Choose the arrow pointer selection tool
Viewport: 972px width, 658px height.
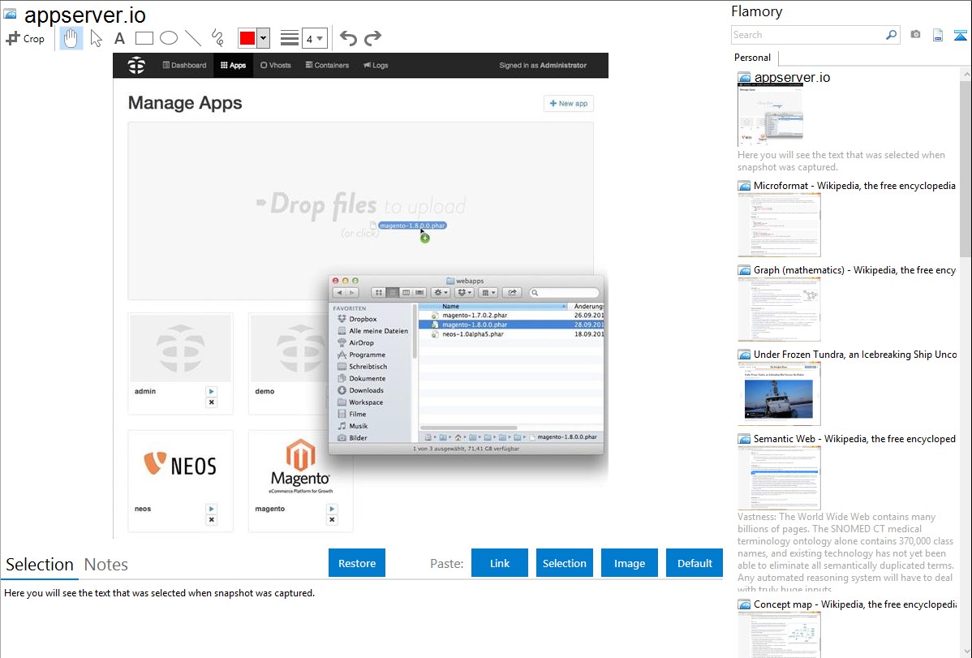coord(96,38)
